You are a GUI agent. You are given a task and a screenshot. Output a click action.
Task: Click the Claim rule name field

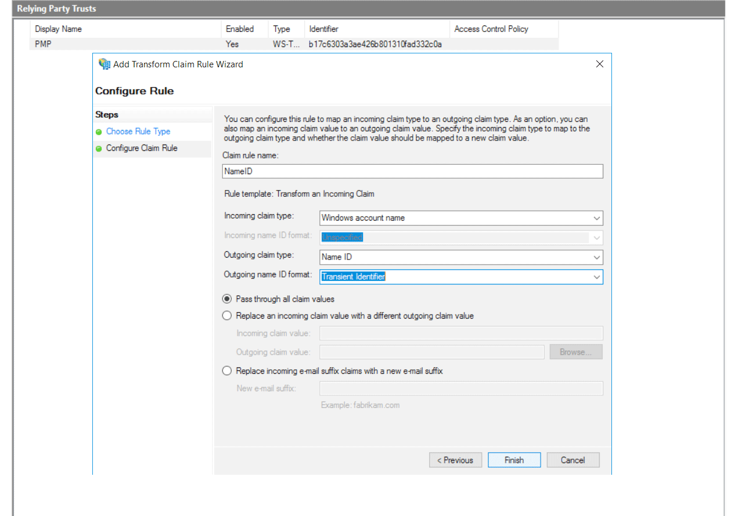pyautogui.click(x=412, y=171)
